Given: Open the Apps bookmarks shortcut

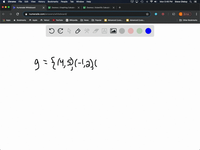Looking at the screenshot, I should 7,20.
